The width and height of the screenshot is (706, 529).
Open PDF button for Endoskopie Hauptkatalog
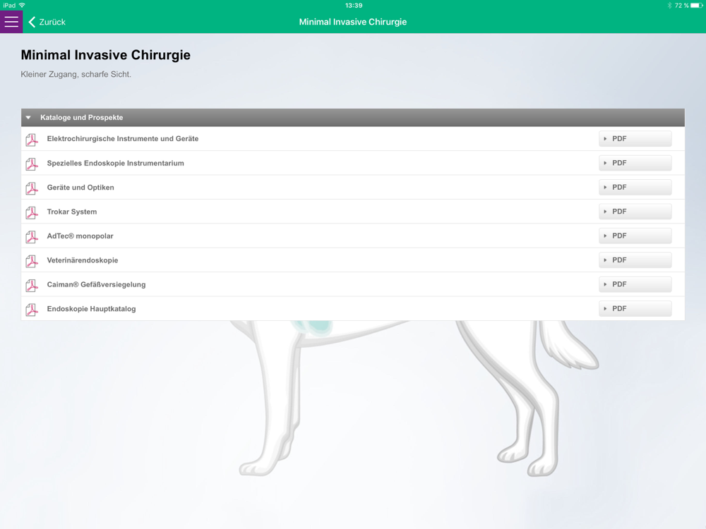[635, 309]
